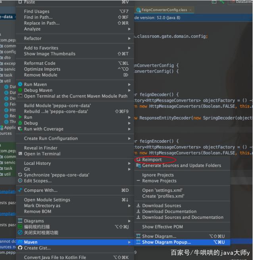
Task: Click the terminal icon beside Open Terminal at Maven Module Path
Action: 20,96
